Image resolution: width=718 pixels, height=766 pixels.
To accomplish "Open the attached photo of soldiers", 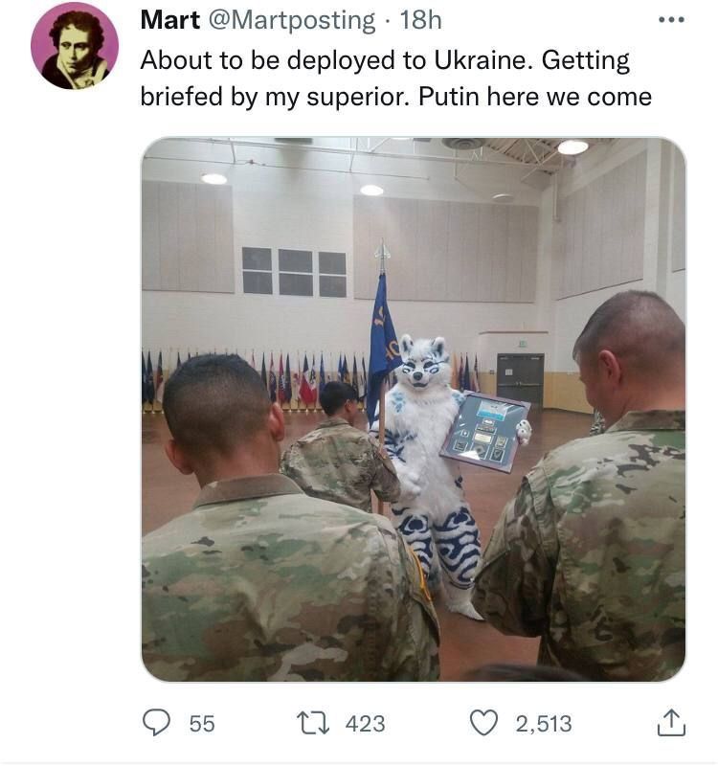I will (414, 410).
